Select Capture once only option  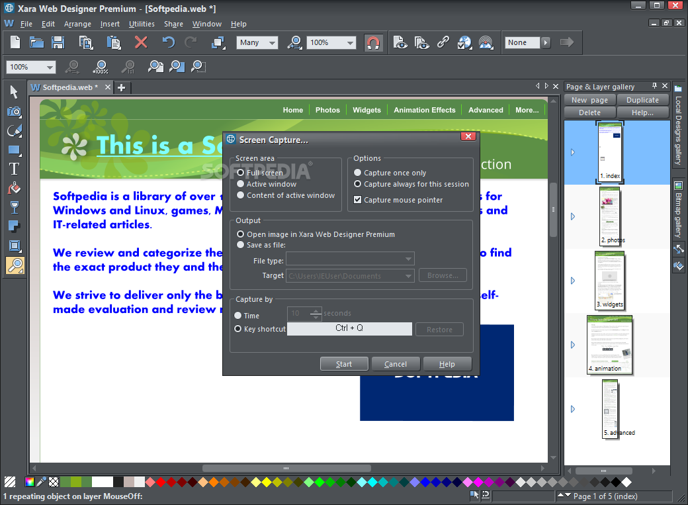point(358,173)
